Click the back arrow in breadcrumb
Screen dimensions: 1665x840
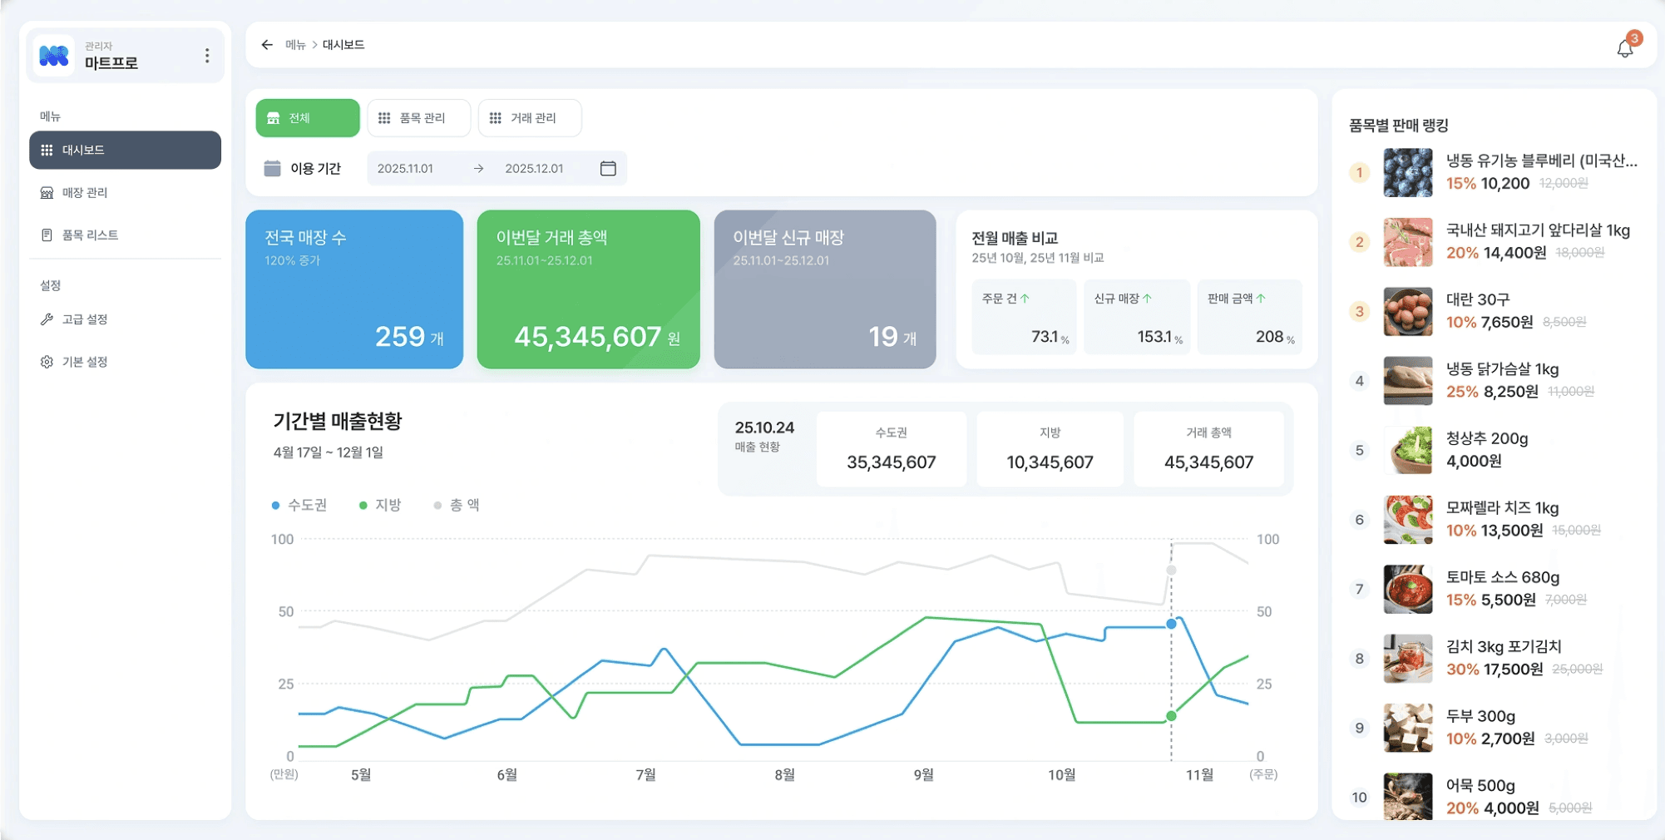tap(267, 45)
